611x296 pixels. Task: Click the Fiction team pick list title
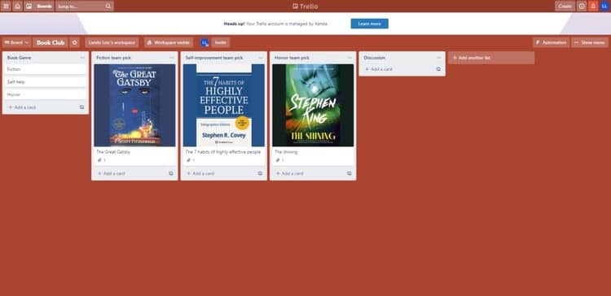click(114, 58)
